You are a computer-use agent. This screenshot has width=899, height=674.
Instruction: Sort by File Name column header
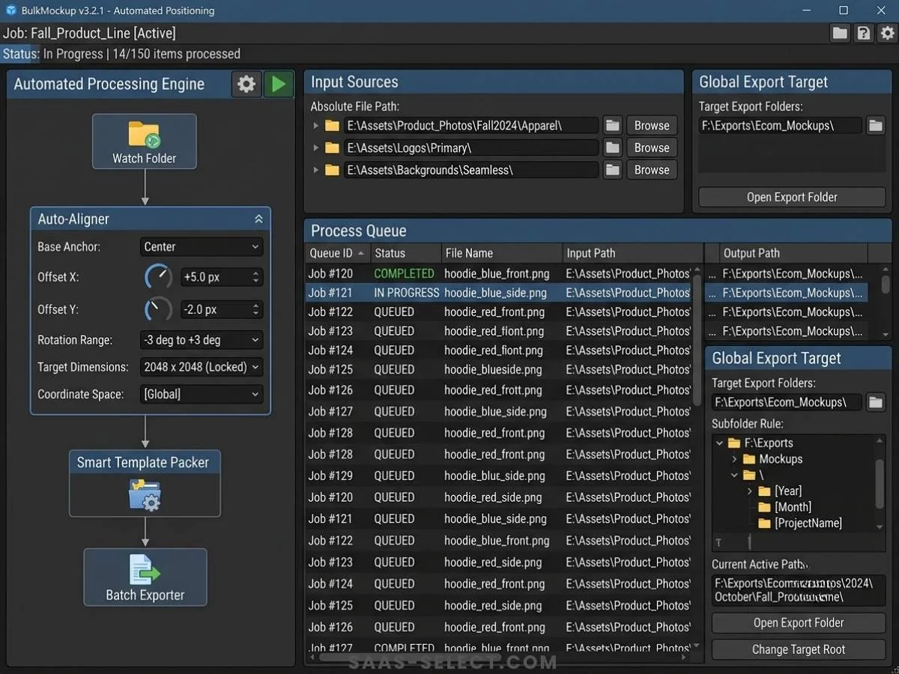[501, 253]
